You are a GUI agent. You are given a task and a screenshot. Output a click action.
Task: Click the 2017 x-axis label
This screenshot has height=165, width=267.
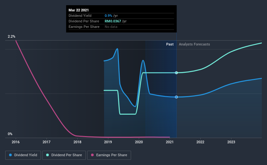pos(47,142)
